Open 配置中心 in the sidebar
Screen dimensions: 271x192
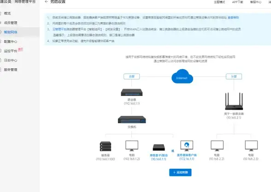(x=11, y=42)
